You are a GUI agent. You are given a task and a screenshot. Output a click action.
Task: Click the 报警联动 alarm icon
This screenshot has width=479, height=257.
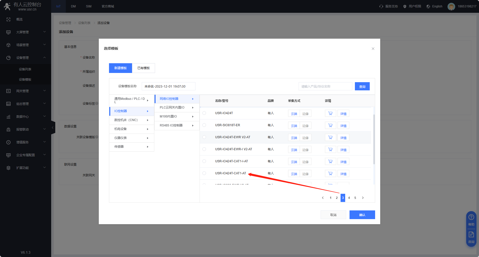pos(8,130)
